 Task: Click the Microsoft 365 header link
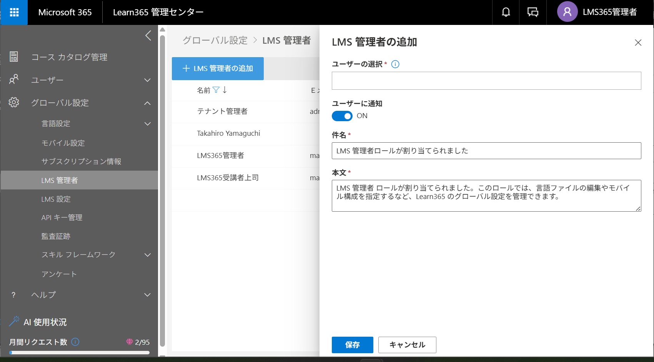[x=65, y=12]
